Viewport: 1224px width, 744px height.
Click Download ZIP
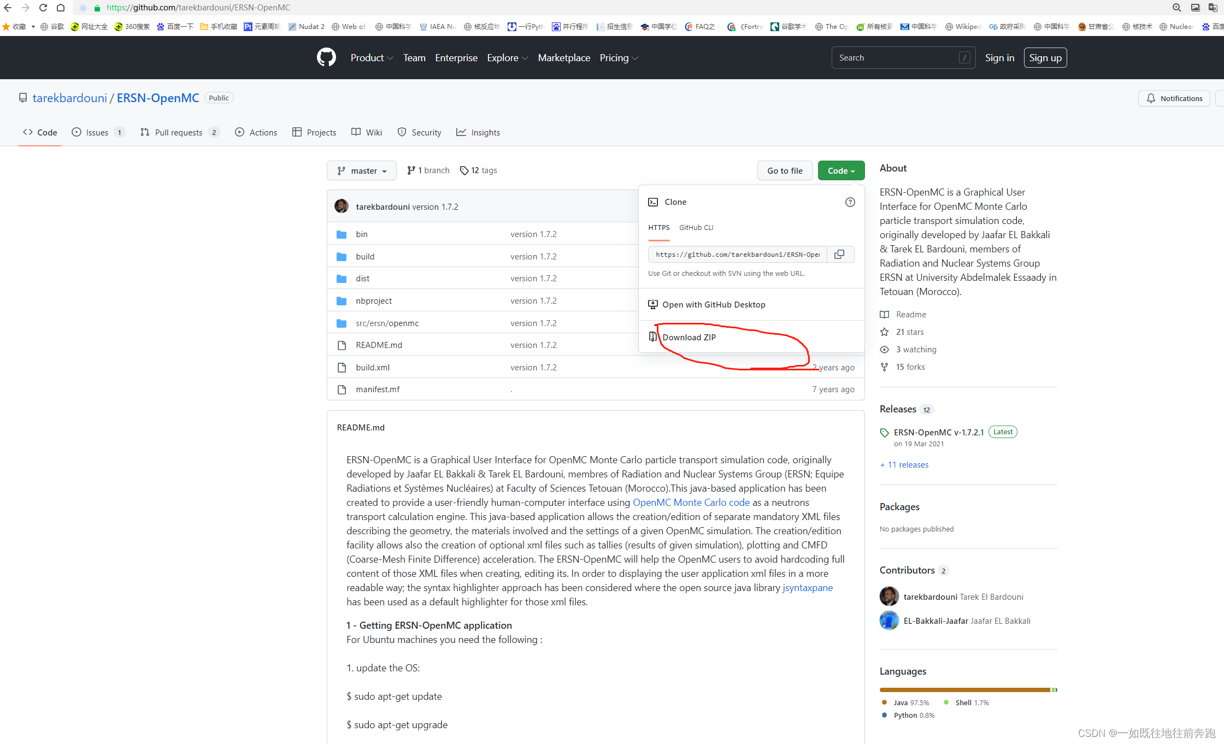[688, 337]
